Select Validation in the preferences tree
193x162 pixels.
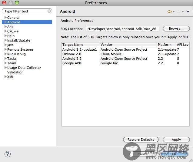(x=15, y=72)
